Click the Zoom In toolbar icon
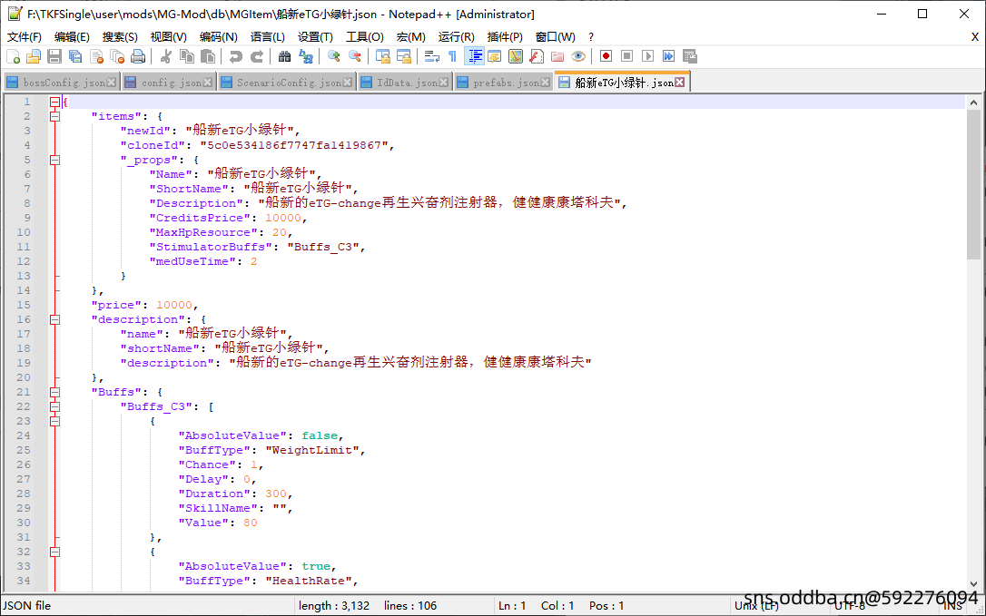This screenshot has width=986, height=616. coord(334,56)
